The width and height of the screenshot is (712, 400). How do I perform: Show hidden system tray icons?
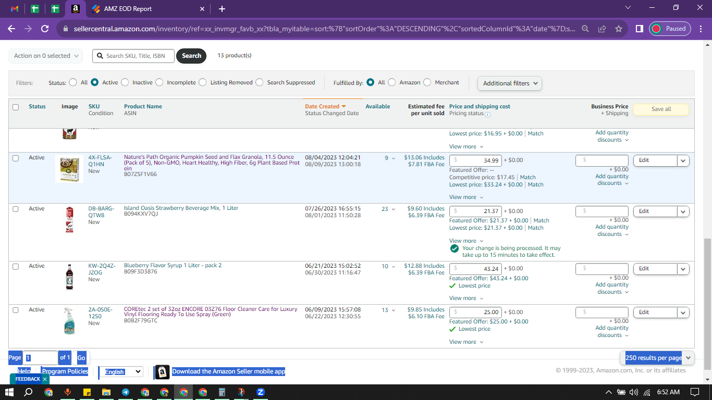[608, 392]
